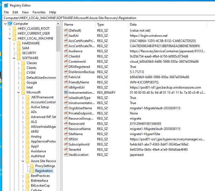The height and width of the screenshot is (191, 215).
Task: Sort values by Type column header
Action: click(x=112, y=25)
